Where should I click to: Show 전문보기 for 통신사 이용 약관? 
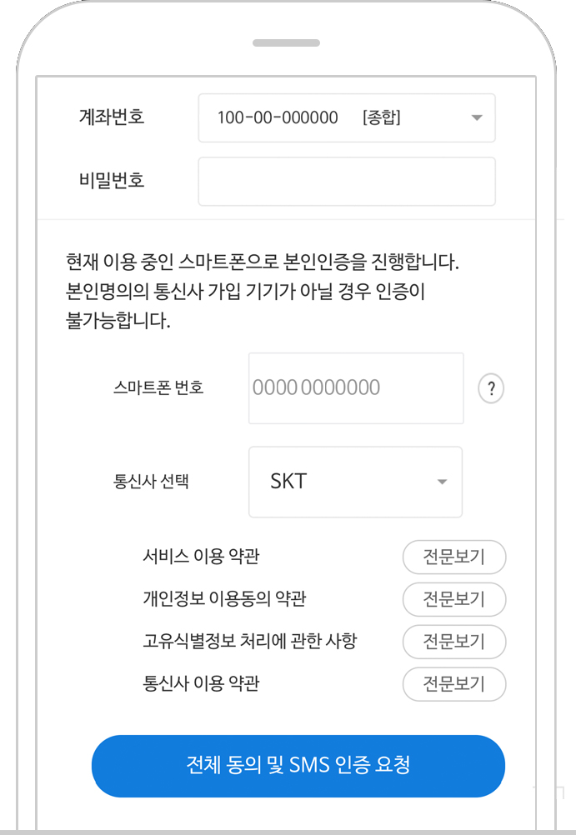(x=454, y=684)
